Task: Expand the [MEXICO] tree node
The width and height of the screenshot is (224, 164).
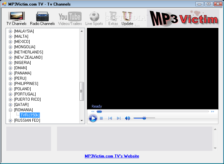Action: coord(10,42)
